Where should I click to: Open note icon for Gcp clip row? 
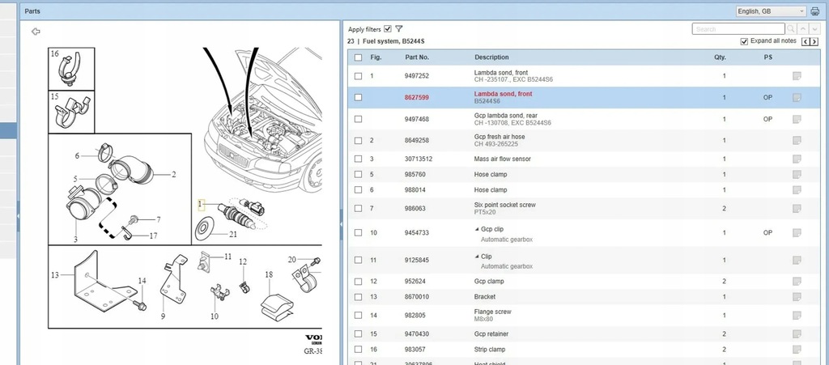tap(797, 233)
